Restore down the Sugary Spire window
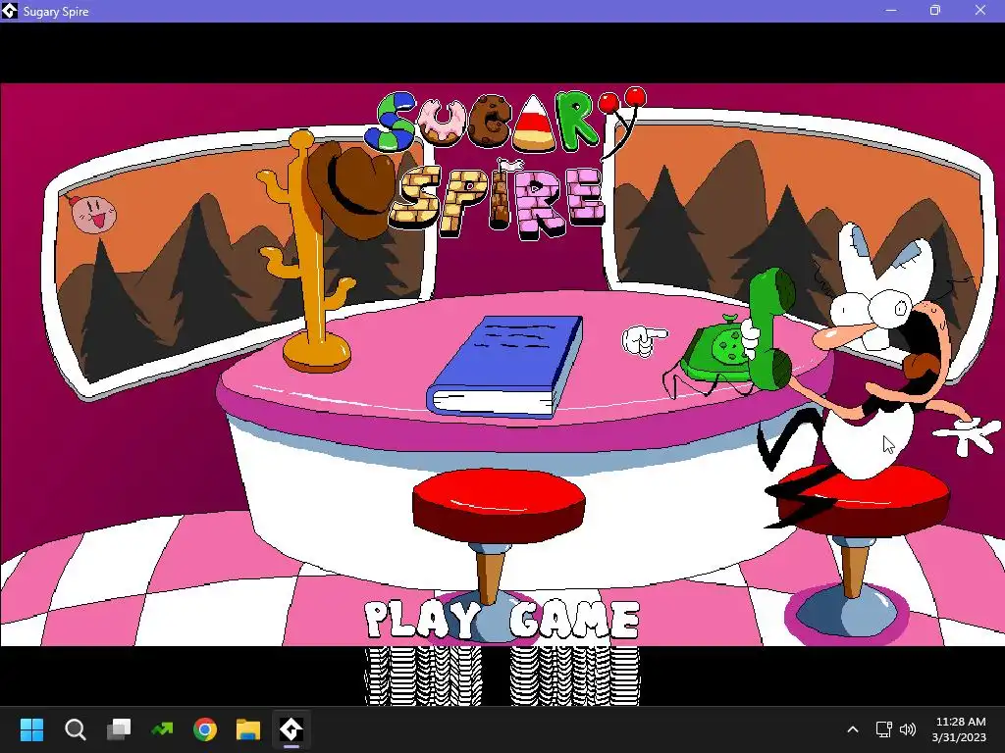This screenshot has width=1005, height=753. tap(935, 10)
